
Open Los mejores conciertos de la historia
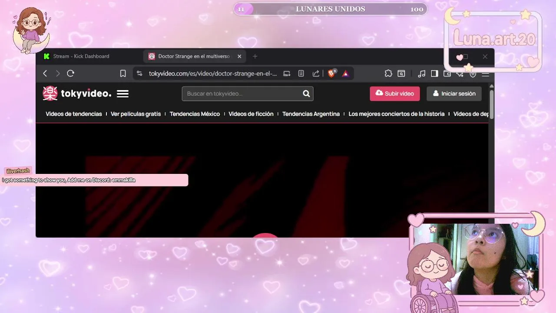coord(397,114)
